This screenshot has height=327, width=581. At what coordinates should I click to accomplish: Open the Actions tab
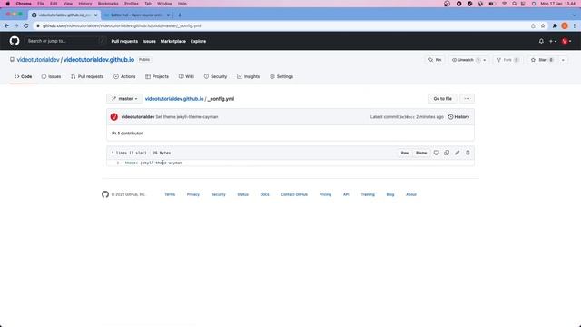pos(124,76)
